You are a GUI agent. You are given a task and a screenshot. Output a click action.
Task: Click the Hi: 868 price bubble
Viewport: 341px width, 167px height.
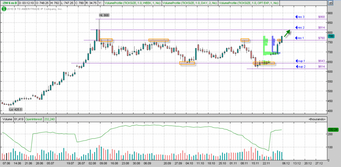coord(104,15)
